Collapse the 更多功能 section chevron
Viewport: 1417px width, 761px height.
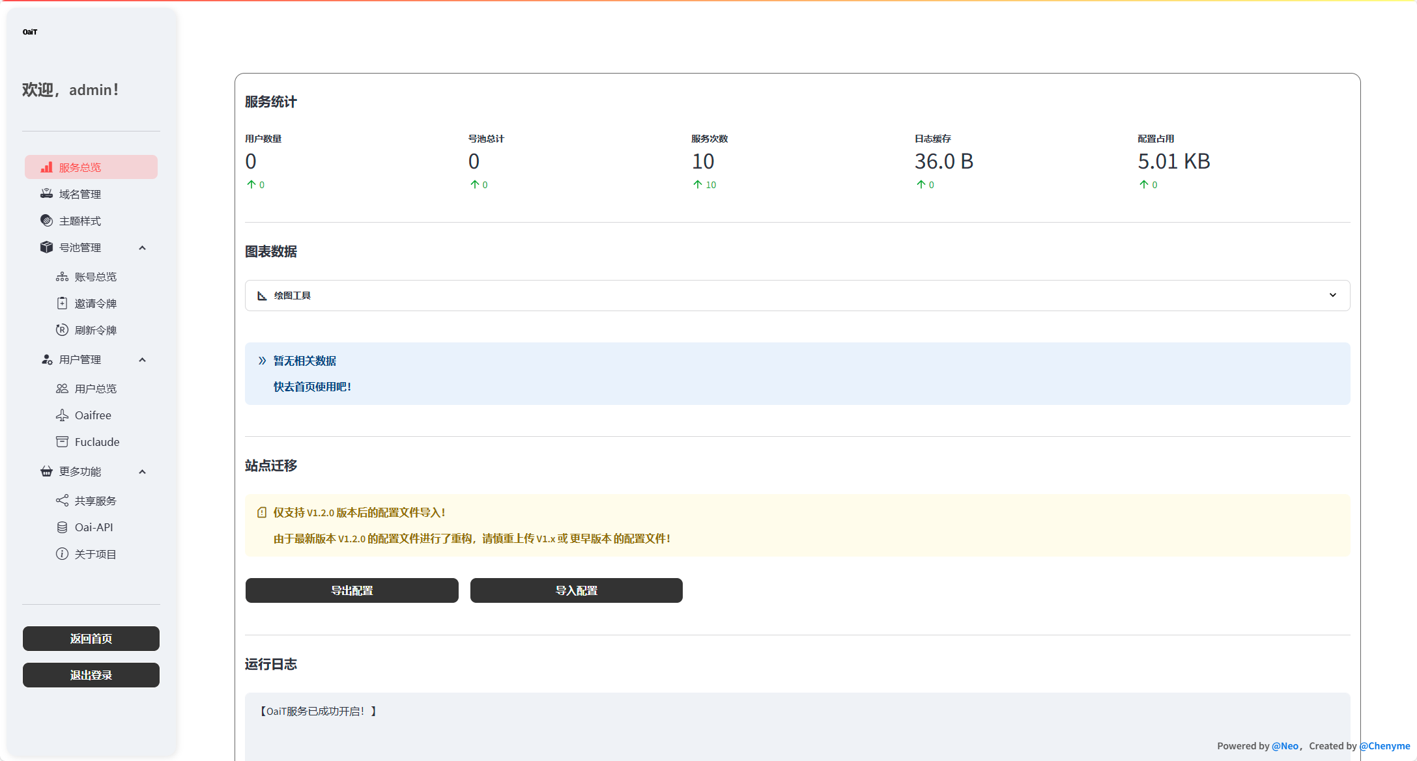coord(142,472)
